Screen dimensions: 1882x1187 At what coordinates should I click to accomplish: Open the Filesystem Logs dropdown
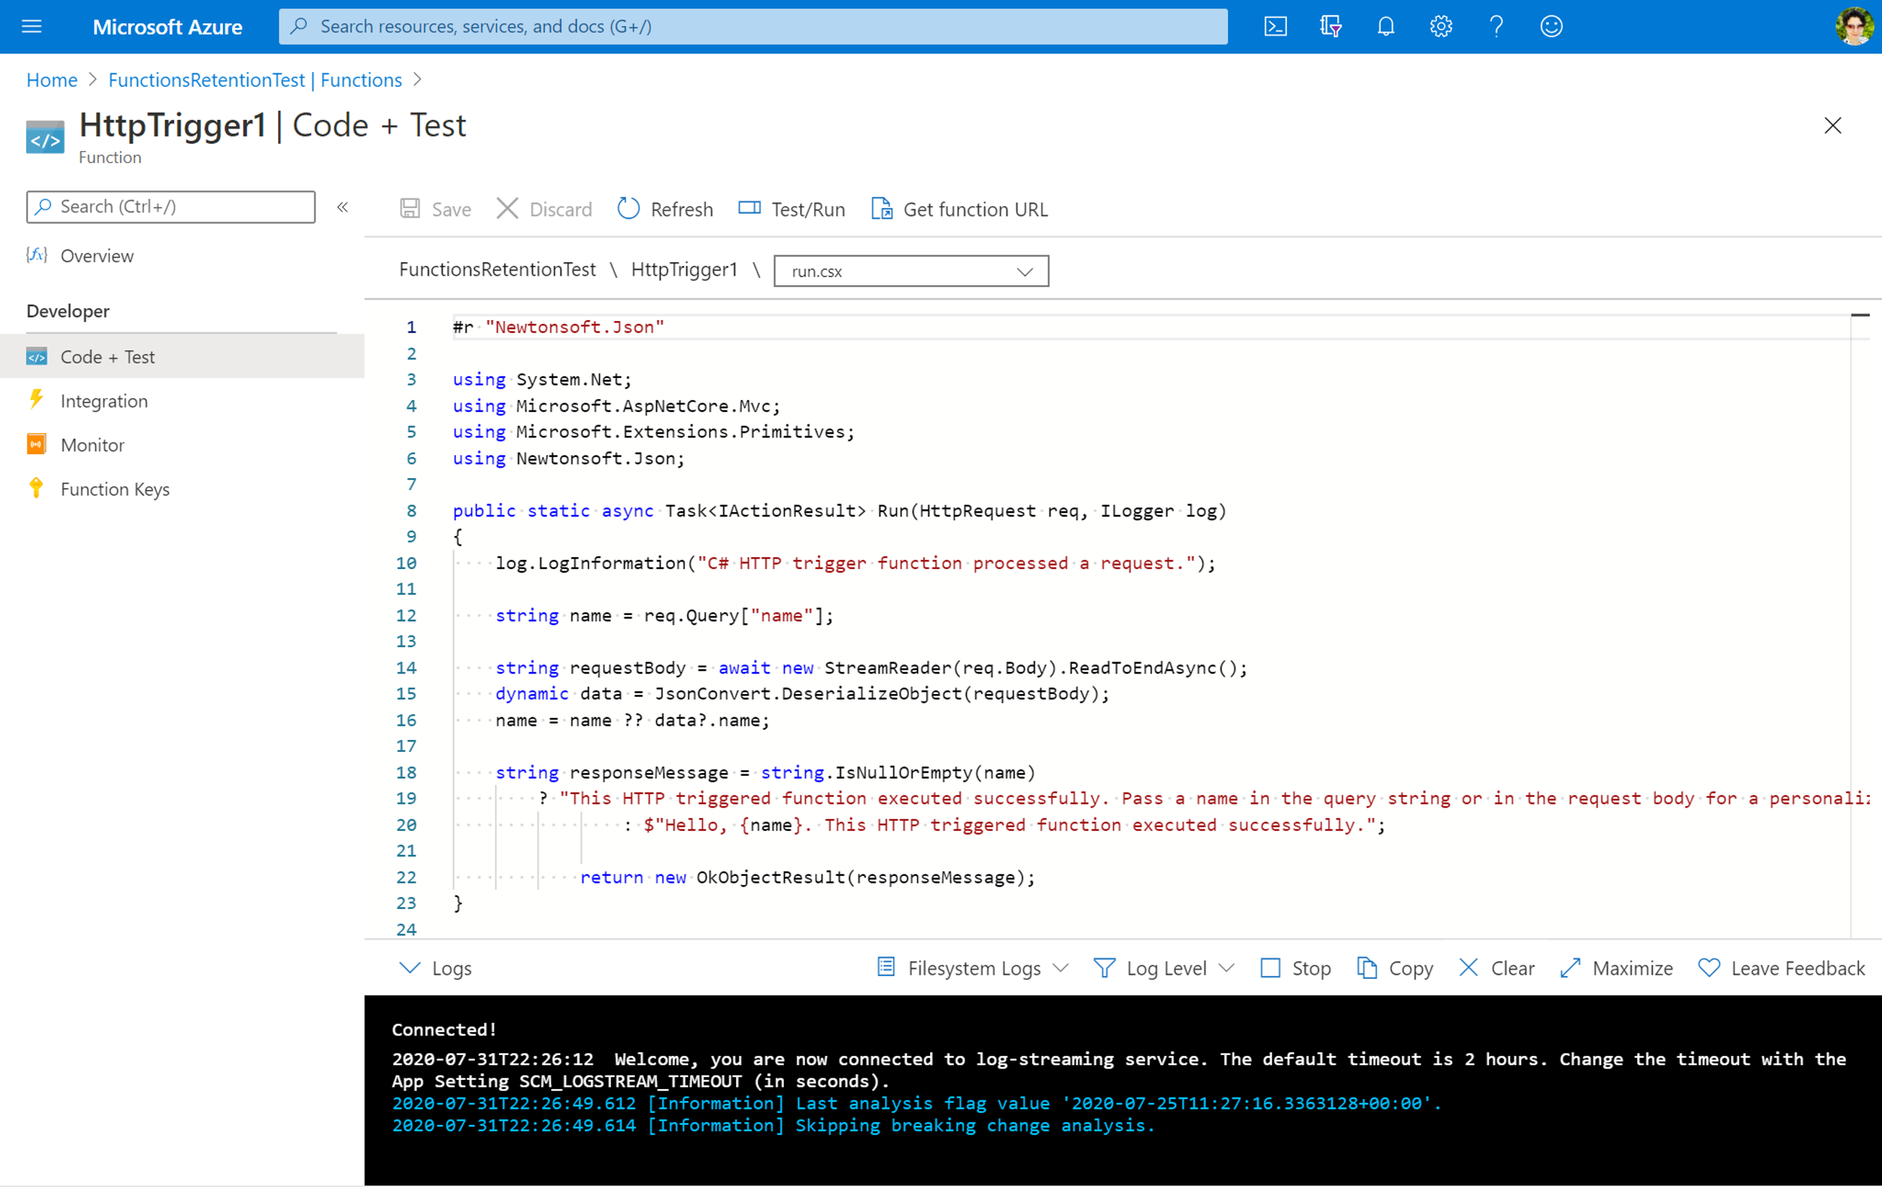972,968
